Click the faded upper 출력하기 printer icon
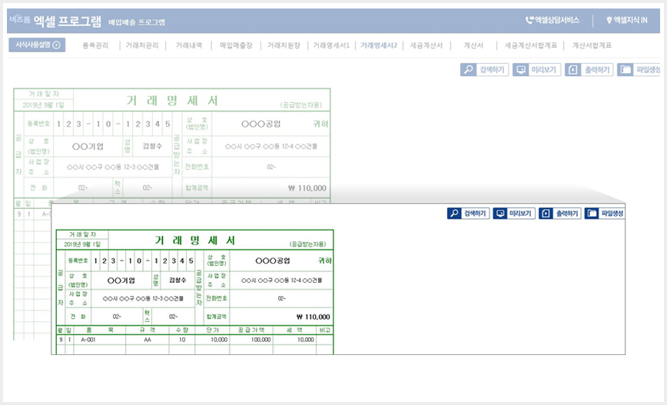667x405 pixels. tap(573, 69)
